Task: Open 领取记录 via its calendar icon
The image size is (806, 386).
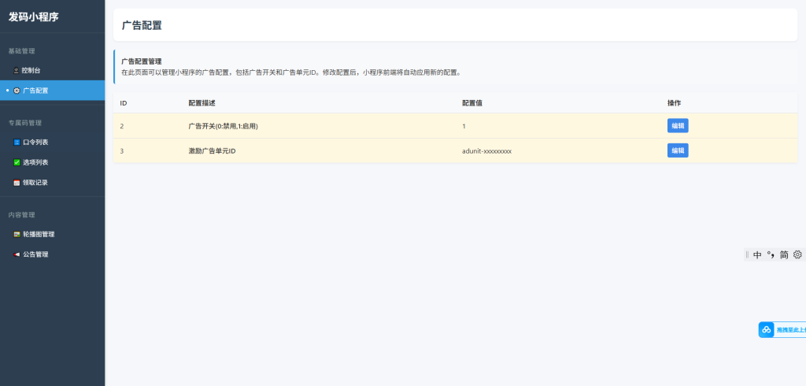Action: pyautogui.click(x=17, y=183)
